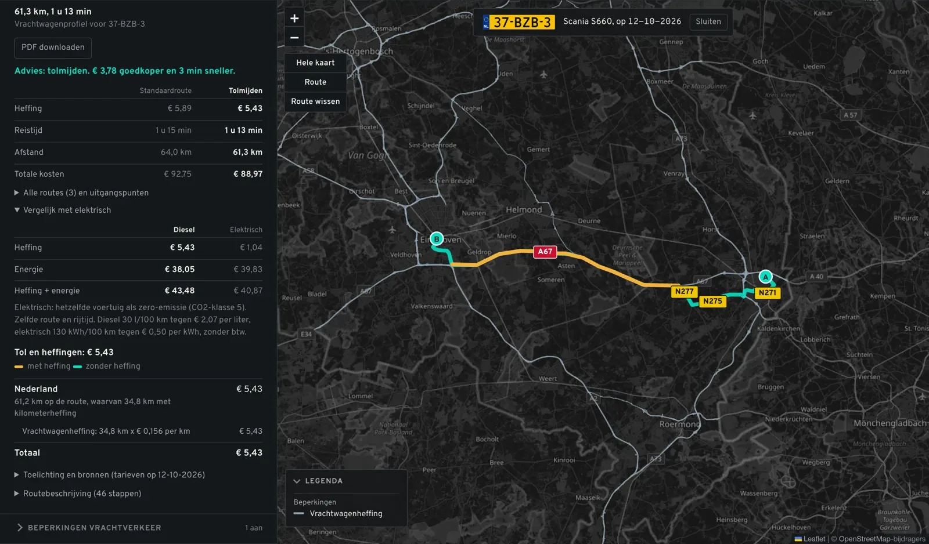Click the € 92,75 standard route cost

178,174
